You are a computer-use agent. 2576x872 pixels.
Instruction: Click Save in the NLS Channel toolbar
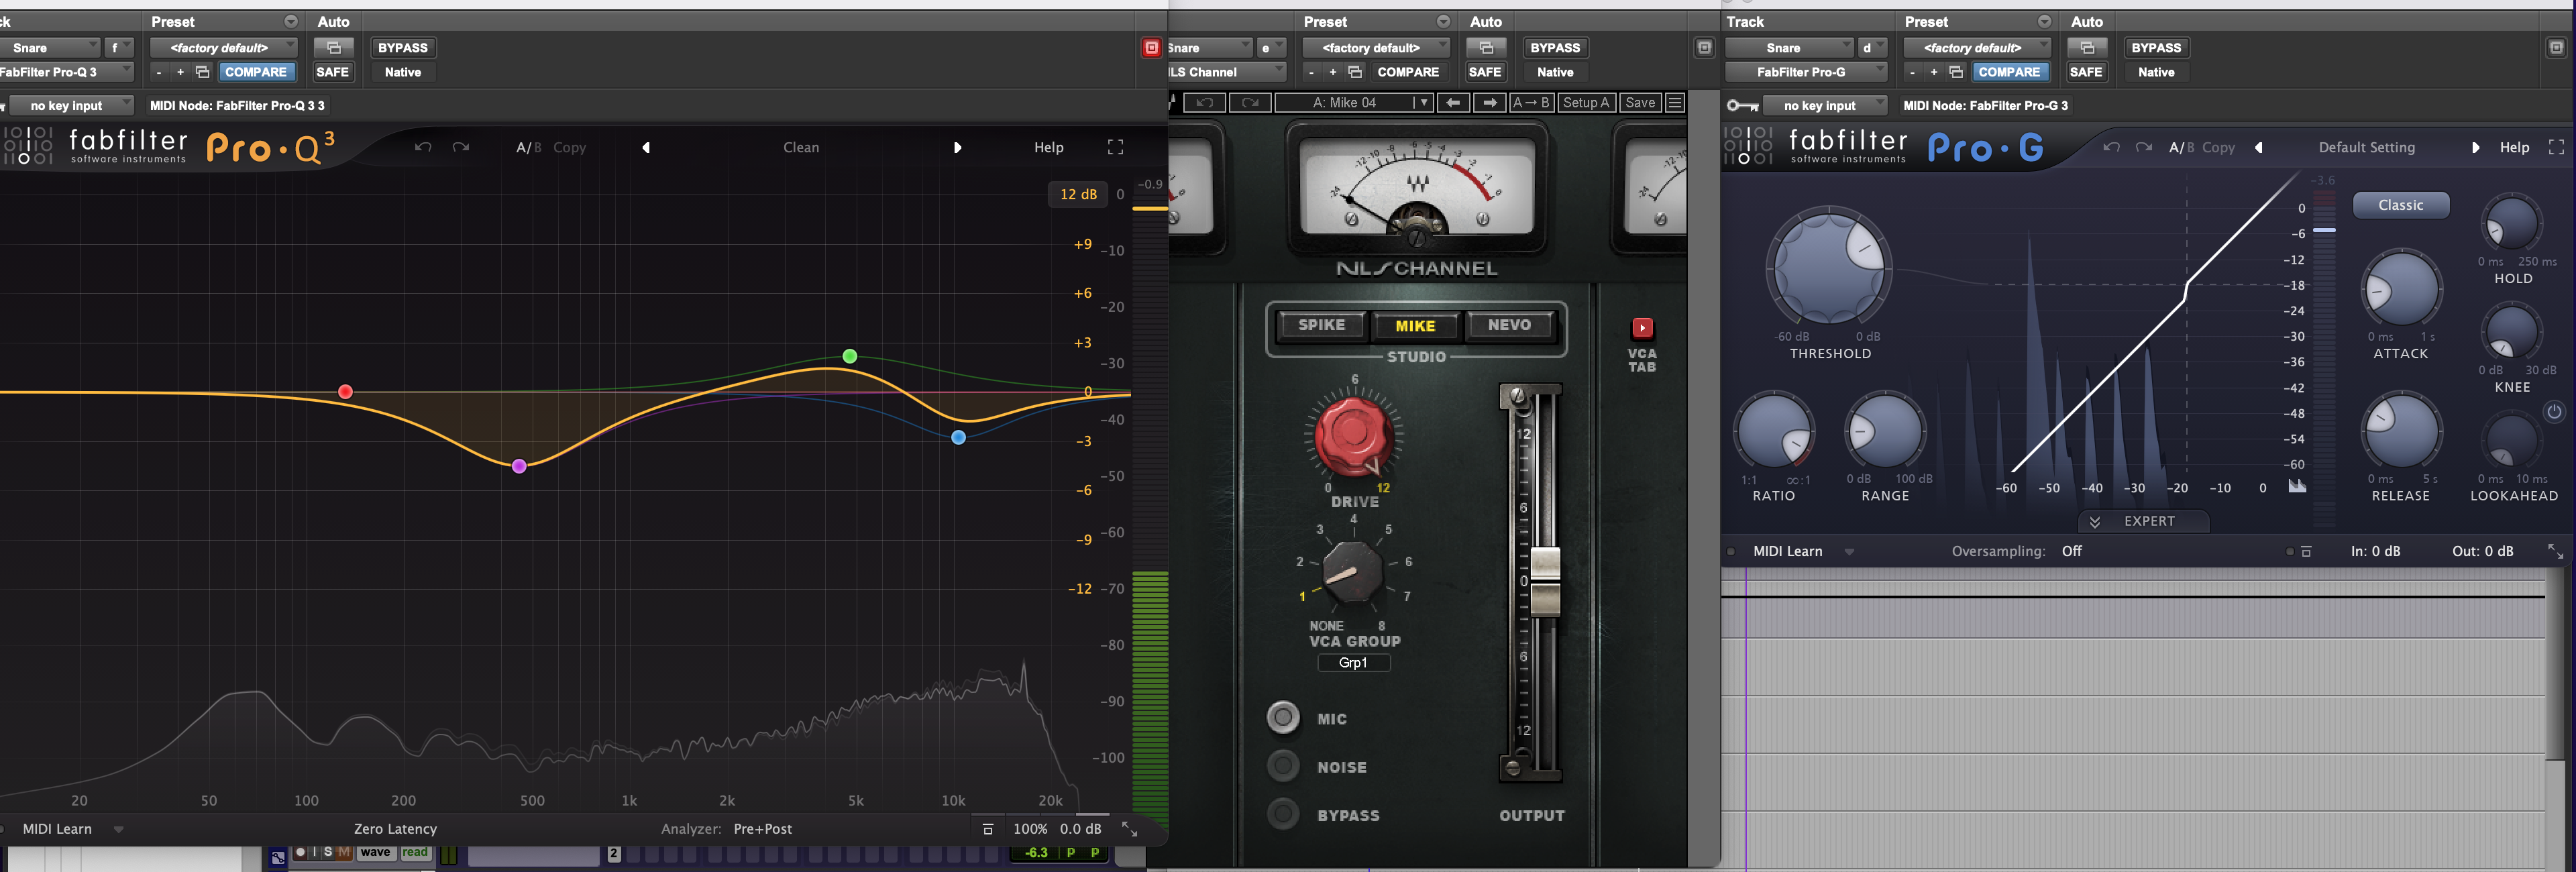tap(1639, 102)
